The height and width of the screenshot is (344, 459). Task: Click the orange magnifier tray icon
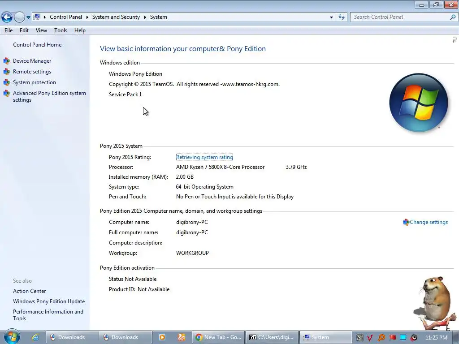pyautogui.click(x=381, y=338)
